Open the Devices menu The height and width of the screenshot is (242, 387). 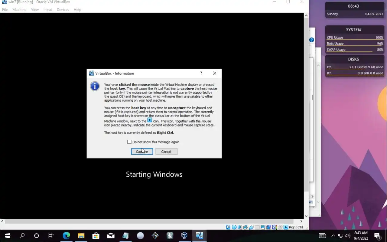click(x=63, y=10)
